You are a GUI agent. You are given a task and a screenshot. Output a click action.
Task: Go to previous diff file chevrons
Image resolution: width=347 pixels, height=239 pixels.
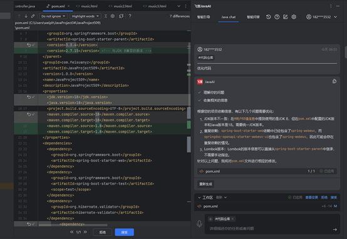[71, 232]
